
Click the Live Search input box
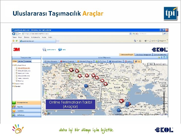(x=151, y=34)
